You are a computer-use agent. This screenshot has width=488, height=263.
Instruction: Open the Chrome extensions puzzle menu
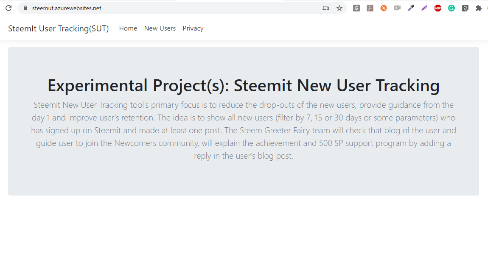(479, 8)
